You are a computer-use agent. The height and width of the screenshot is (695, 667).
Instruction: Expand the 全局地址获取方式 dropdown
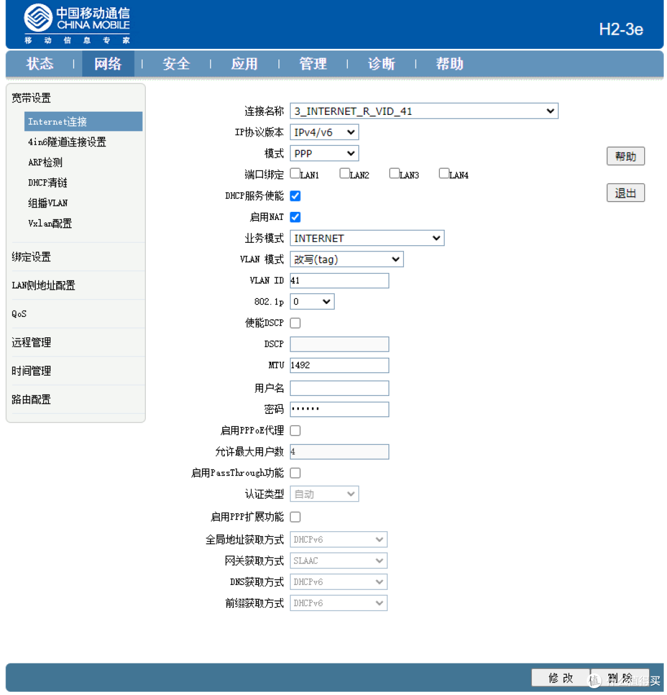338,539
